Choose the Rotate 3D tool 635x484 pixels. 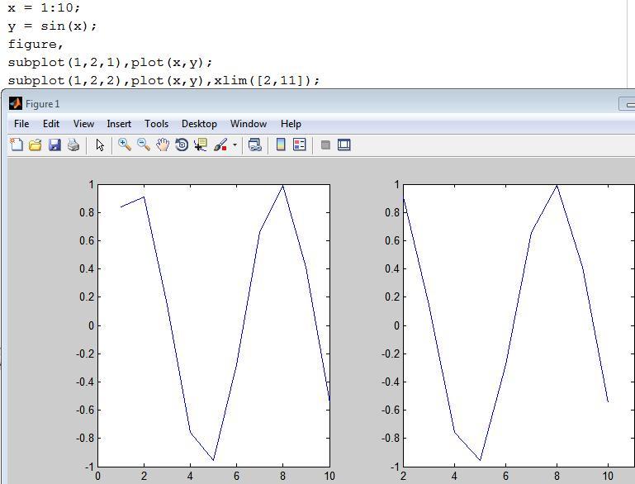[182, 145]
